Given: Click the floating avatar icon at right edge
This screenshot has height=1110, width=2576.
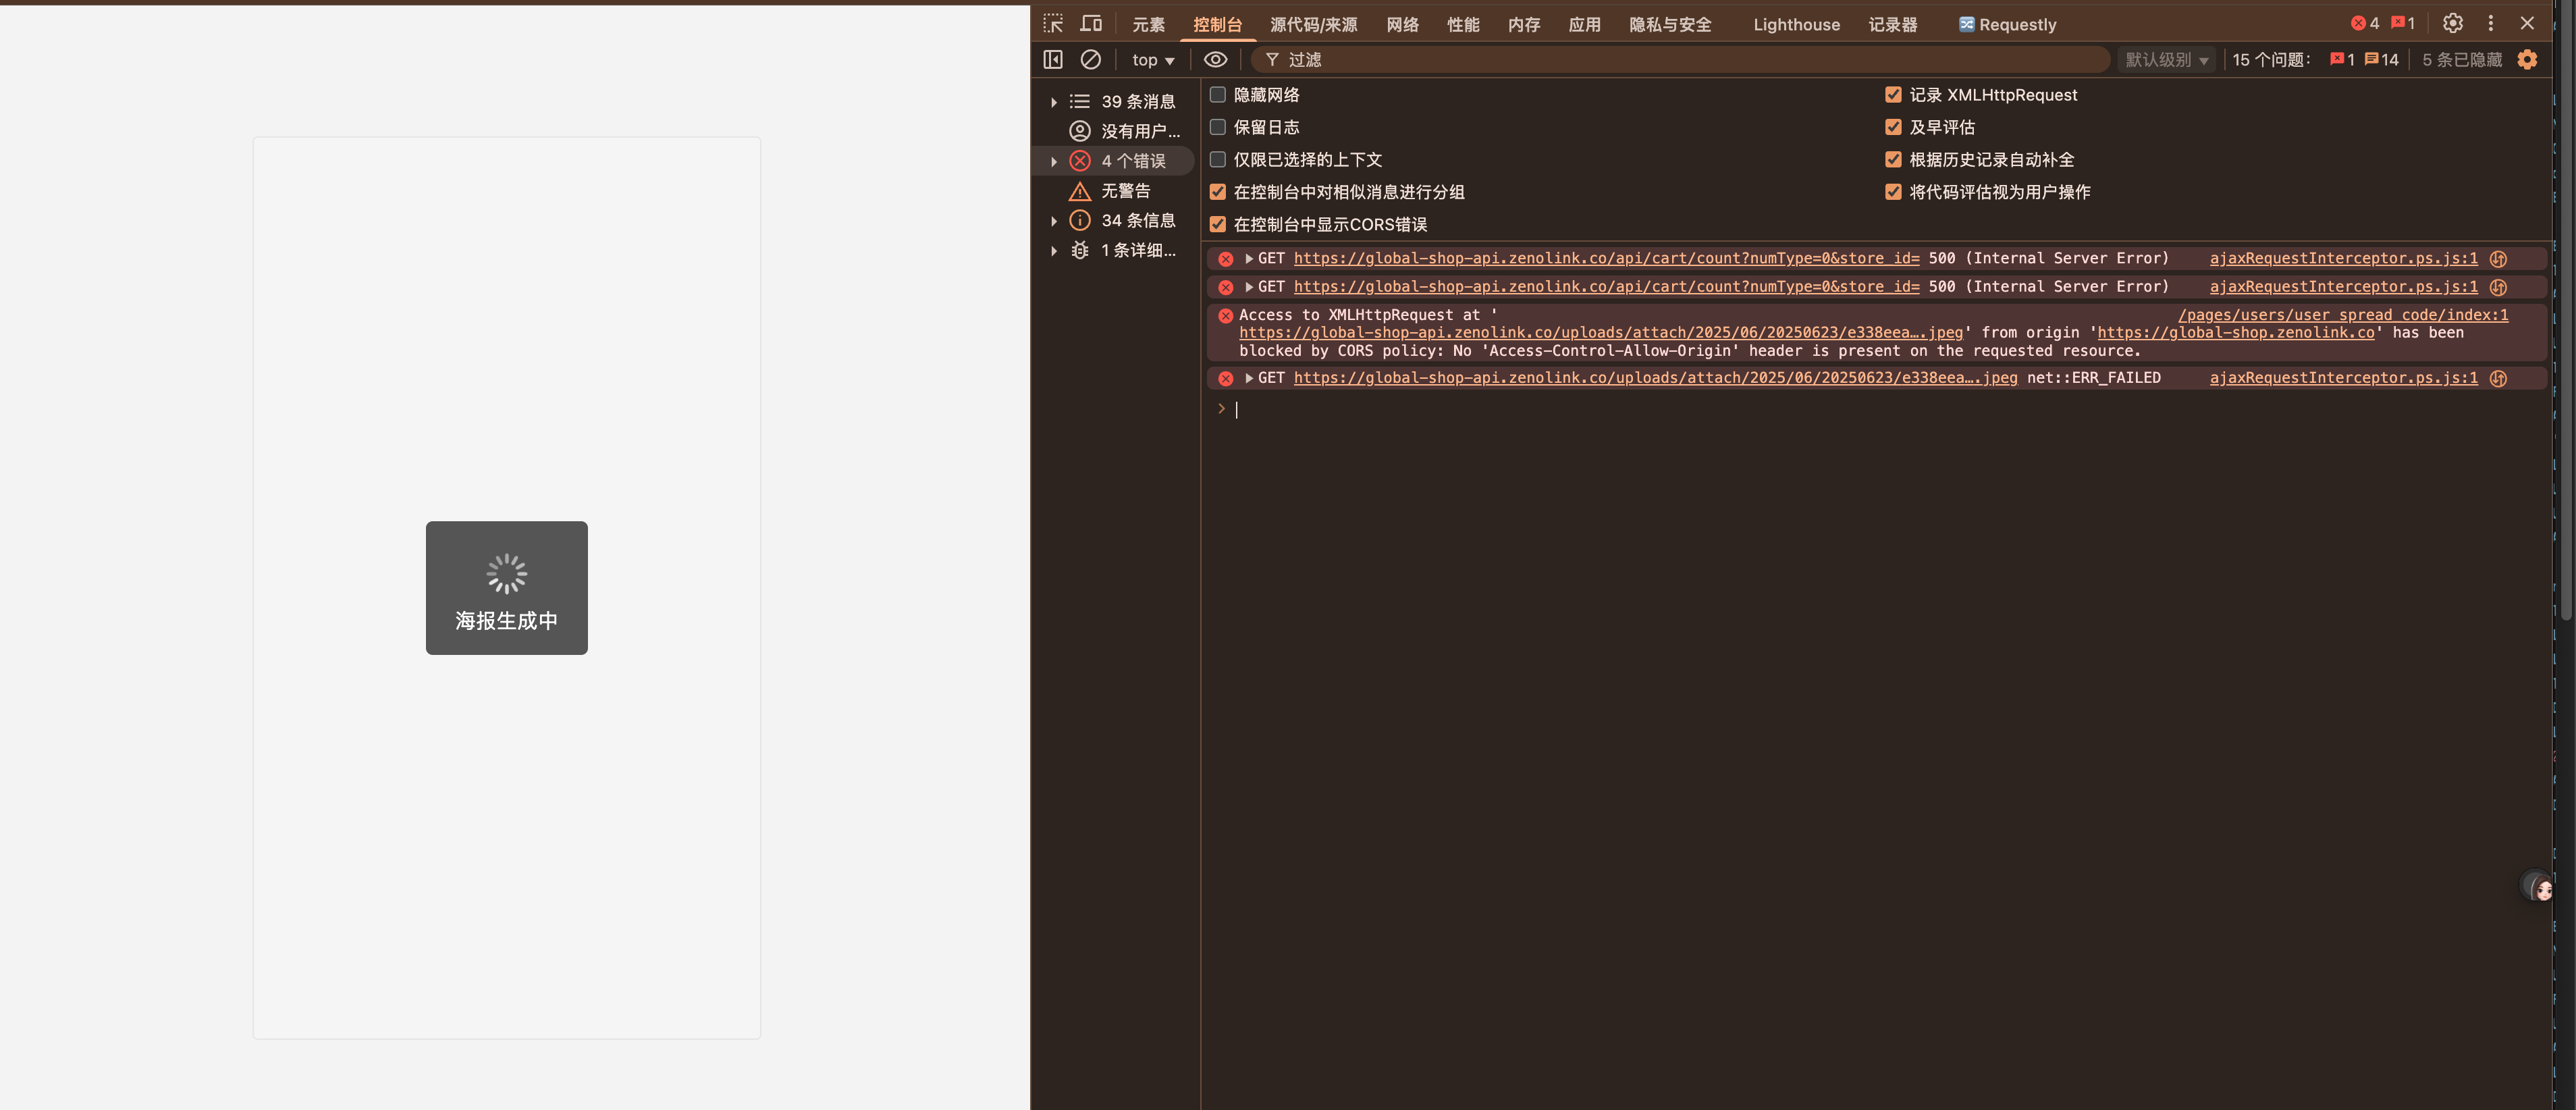Looking at the screenshot, I should point(2538,886).
